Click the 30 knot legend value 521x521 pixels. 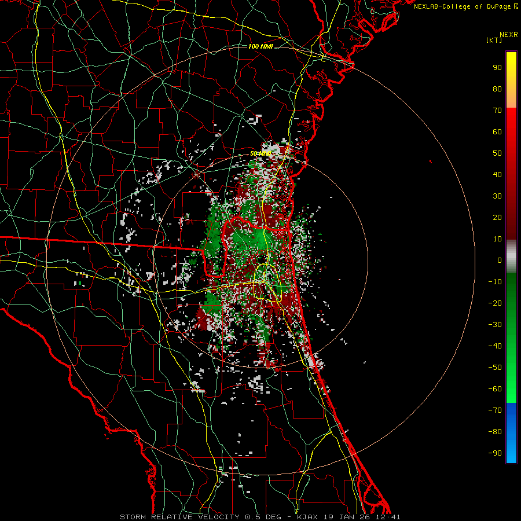click(x=497, y=196)
